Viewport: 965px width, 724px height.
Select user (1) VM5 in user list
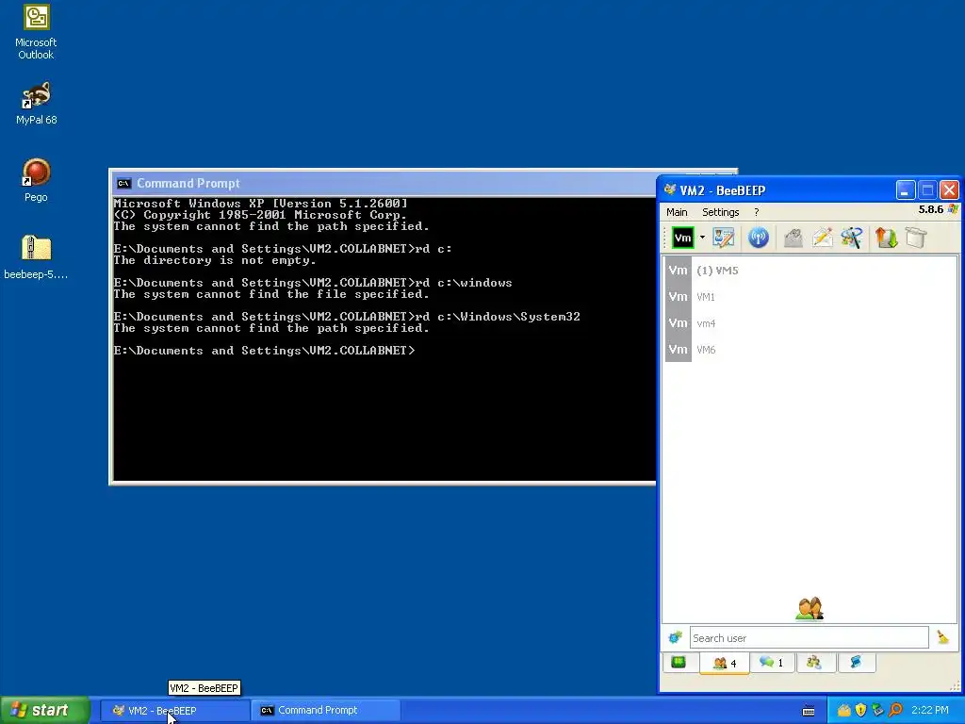[x=810, y=271]
